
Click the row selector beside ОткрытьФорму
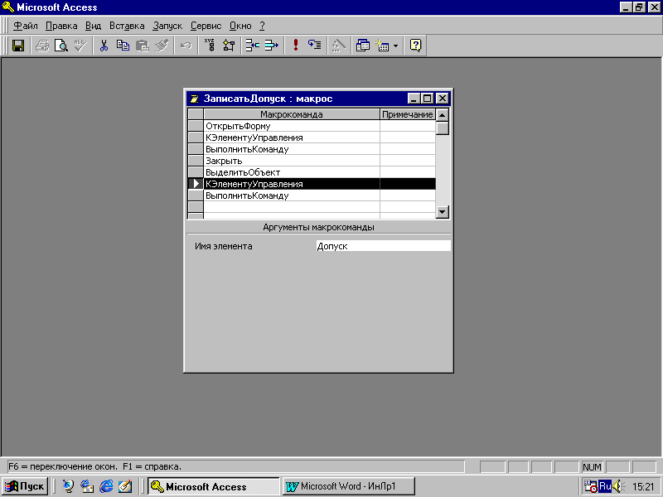click(x=196, y=126)
